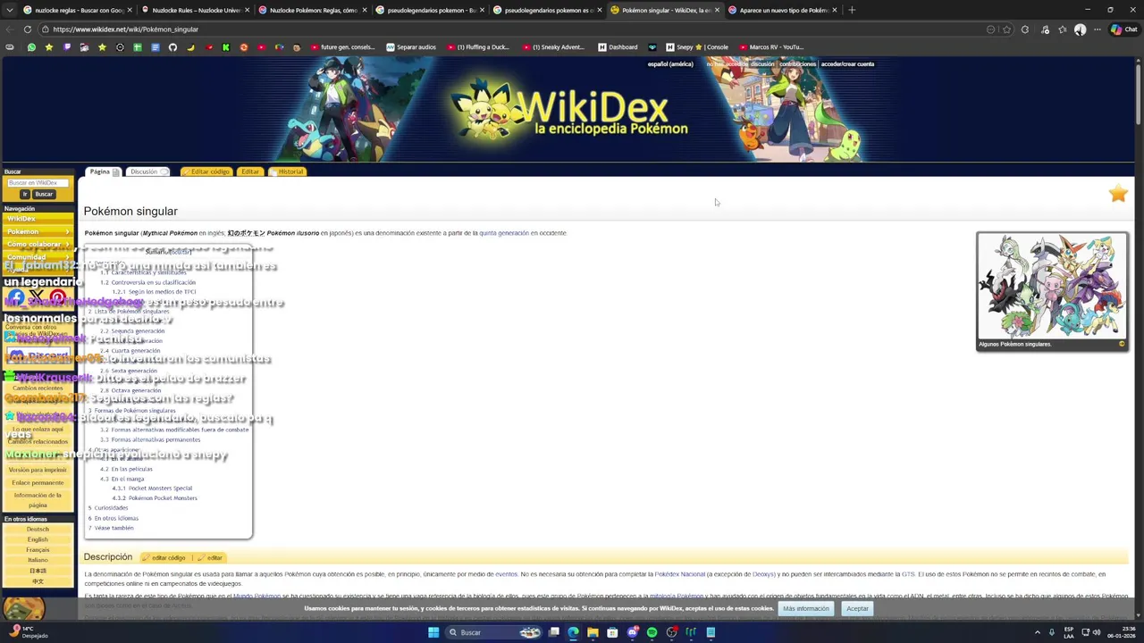Image resolution: width=1144 pixels, height=643 pixels.
Task: Switch to 'nuzlocke reglas - Buscar con Google' tab
Action: point(76,10)
